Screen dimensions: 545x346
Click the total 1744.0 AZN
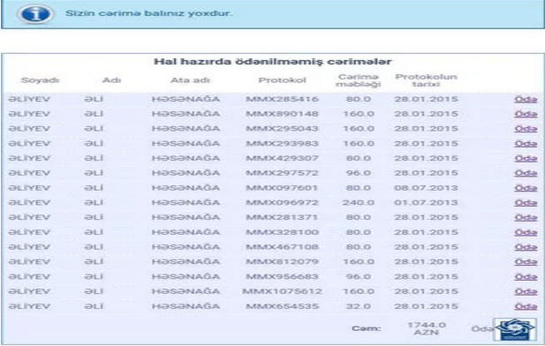427,328
